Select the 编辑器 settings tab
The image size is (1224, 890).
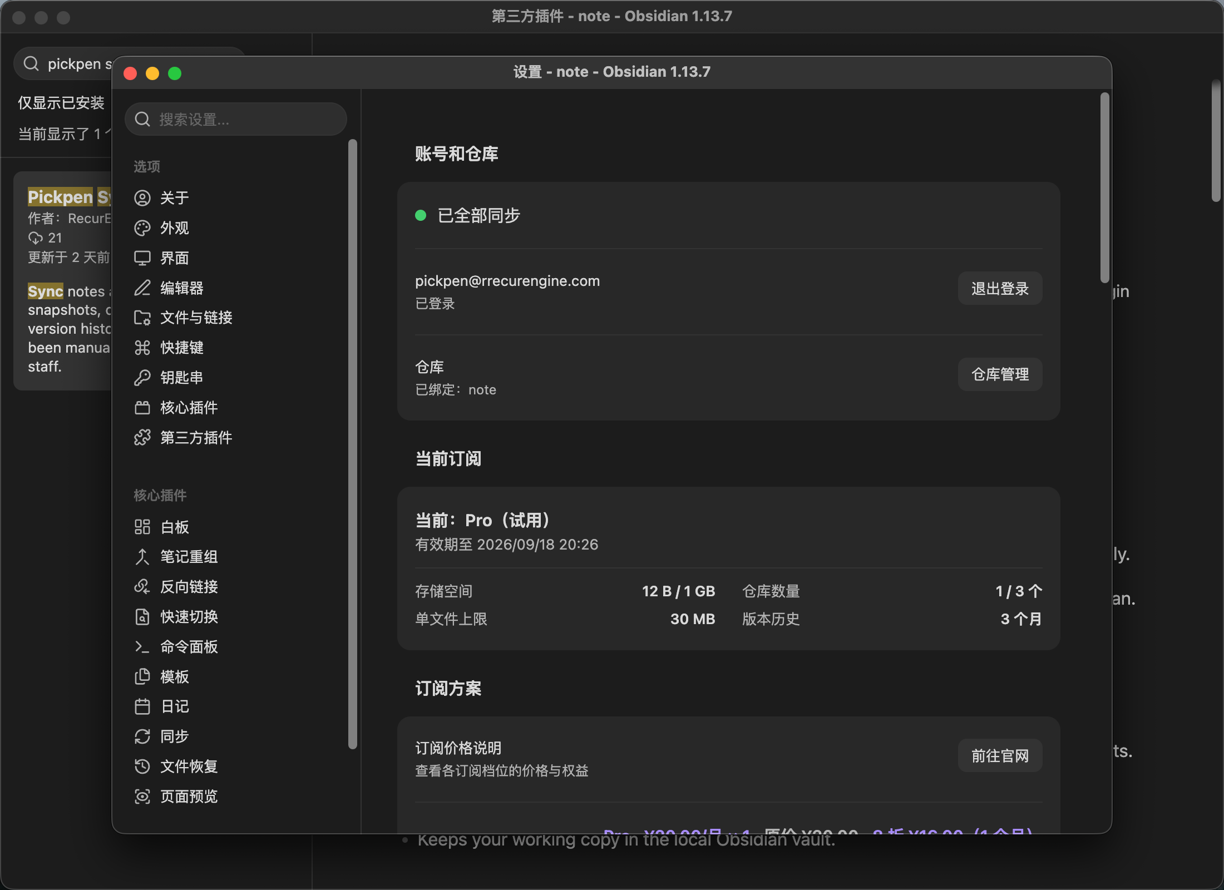[236, 288]
